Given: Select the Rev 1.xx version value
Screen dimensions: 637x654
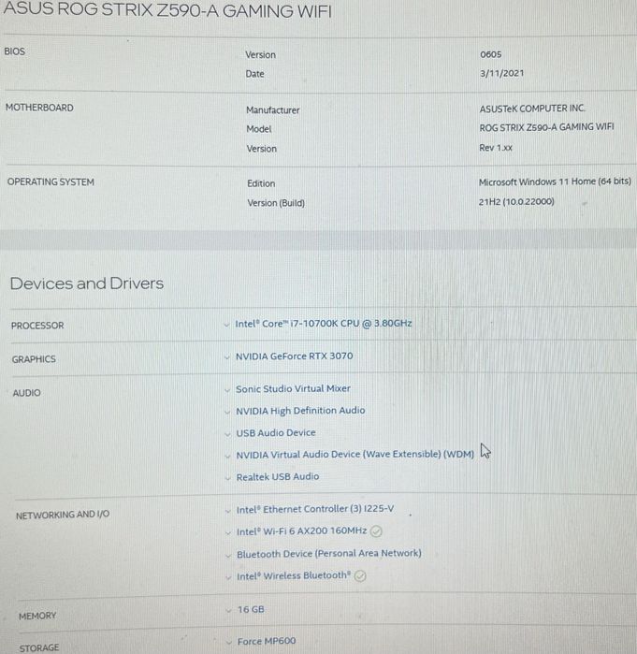Looking at the screenshot, I should 496,148.
